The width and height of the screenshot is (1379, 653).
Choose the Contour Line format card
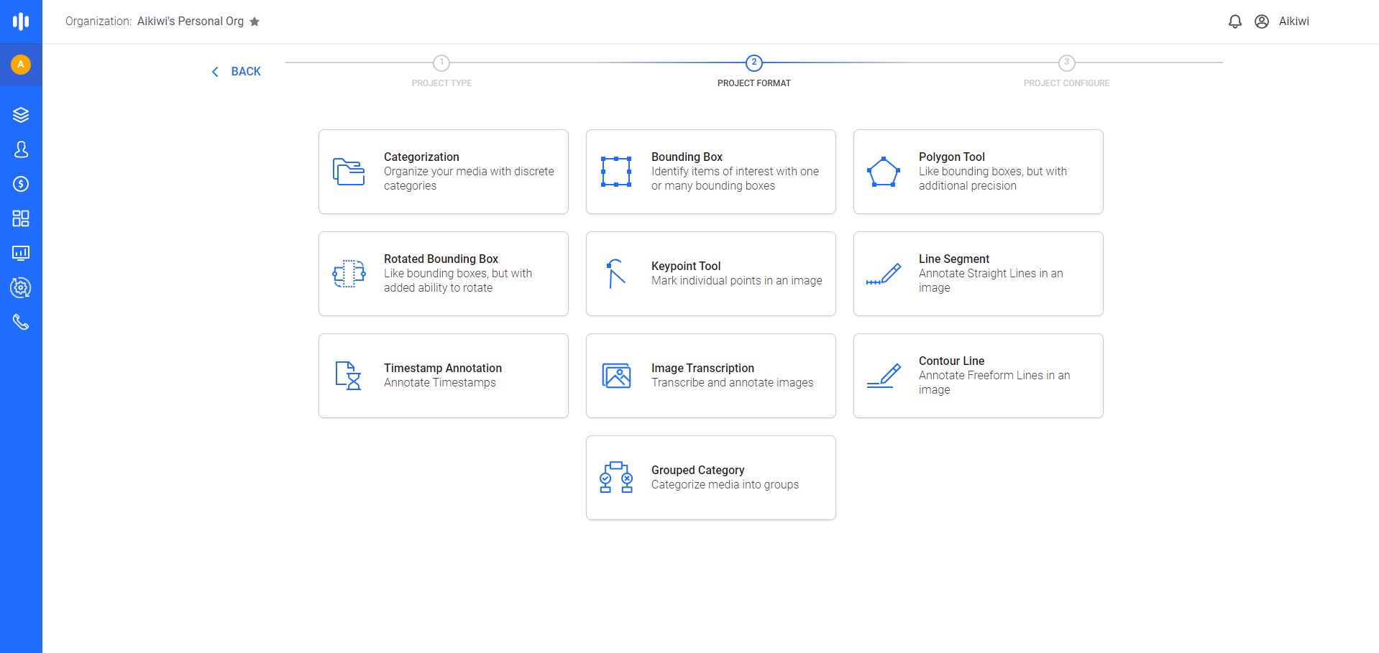(x=978, y=376)
